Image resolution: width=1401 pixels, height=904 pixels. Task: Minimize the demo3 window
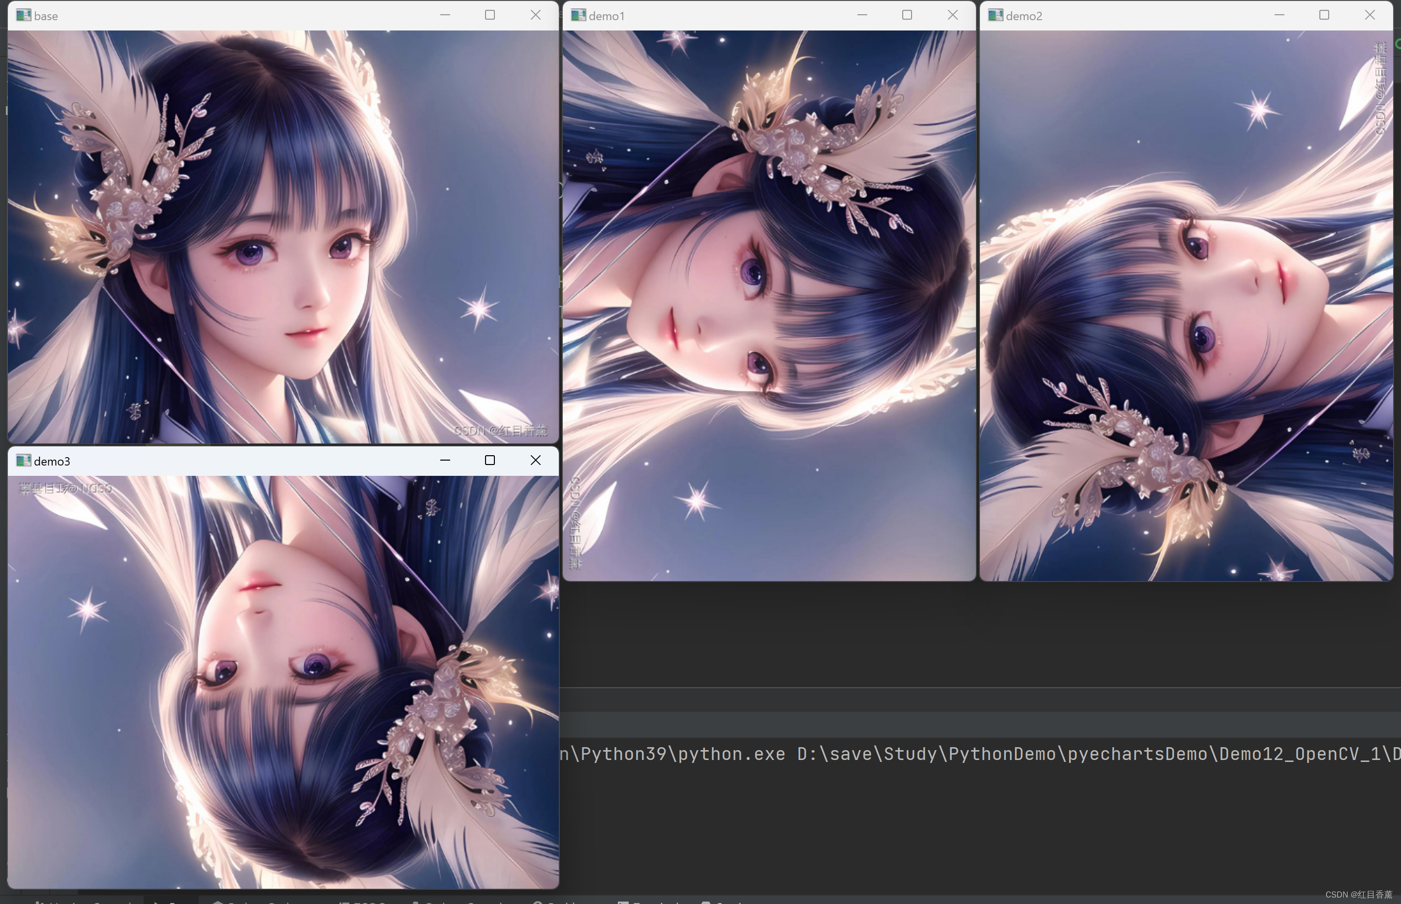[x=445, y=460]
